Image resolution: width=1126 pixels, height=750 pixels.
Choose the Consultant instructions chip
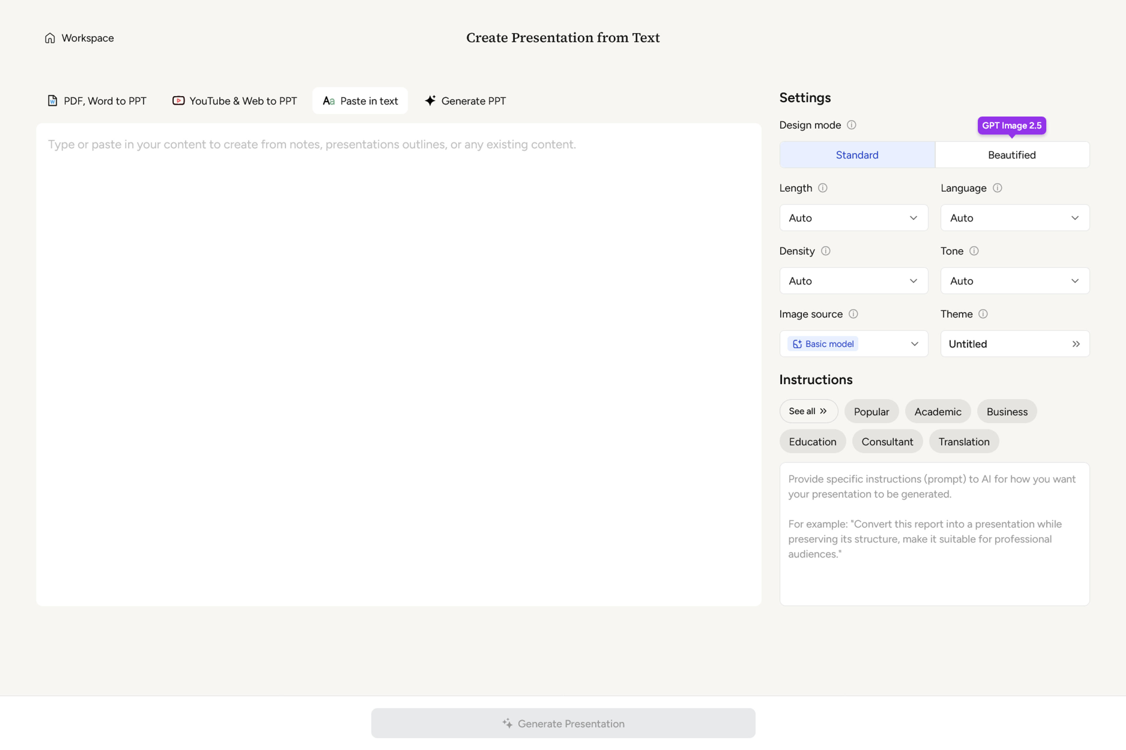[887, 442]
